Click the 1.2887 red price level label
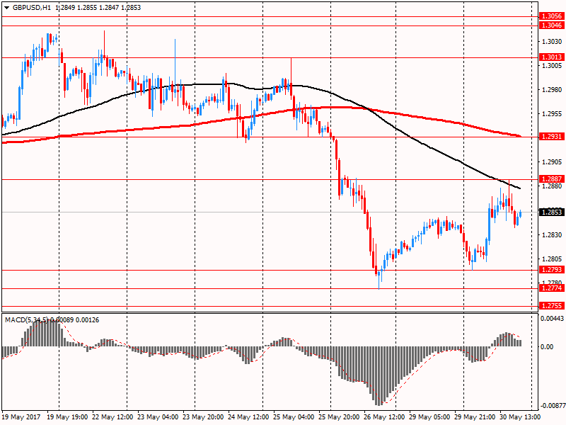Image resolution: width=566 pixels, height=425 pixels. tap(552, 179)
